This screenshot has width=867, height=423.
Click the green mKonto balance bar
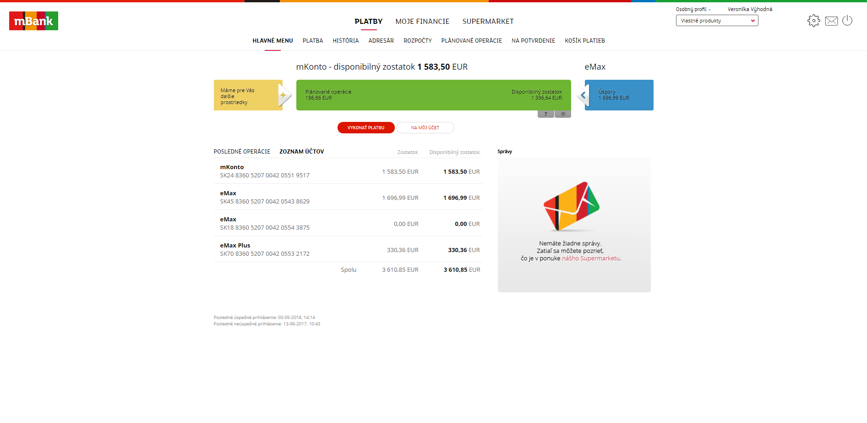pos(433,95)
